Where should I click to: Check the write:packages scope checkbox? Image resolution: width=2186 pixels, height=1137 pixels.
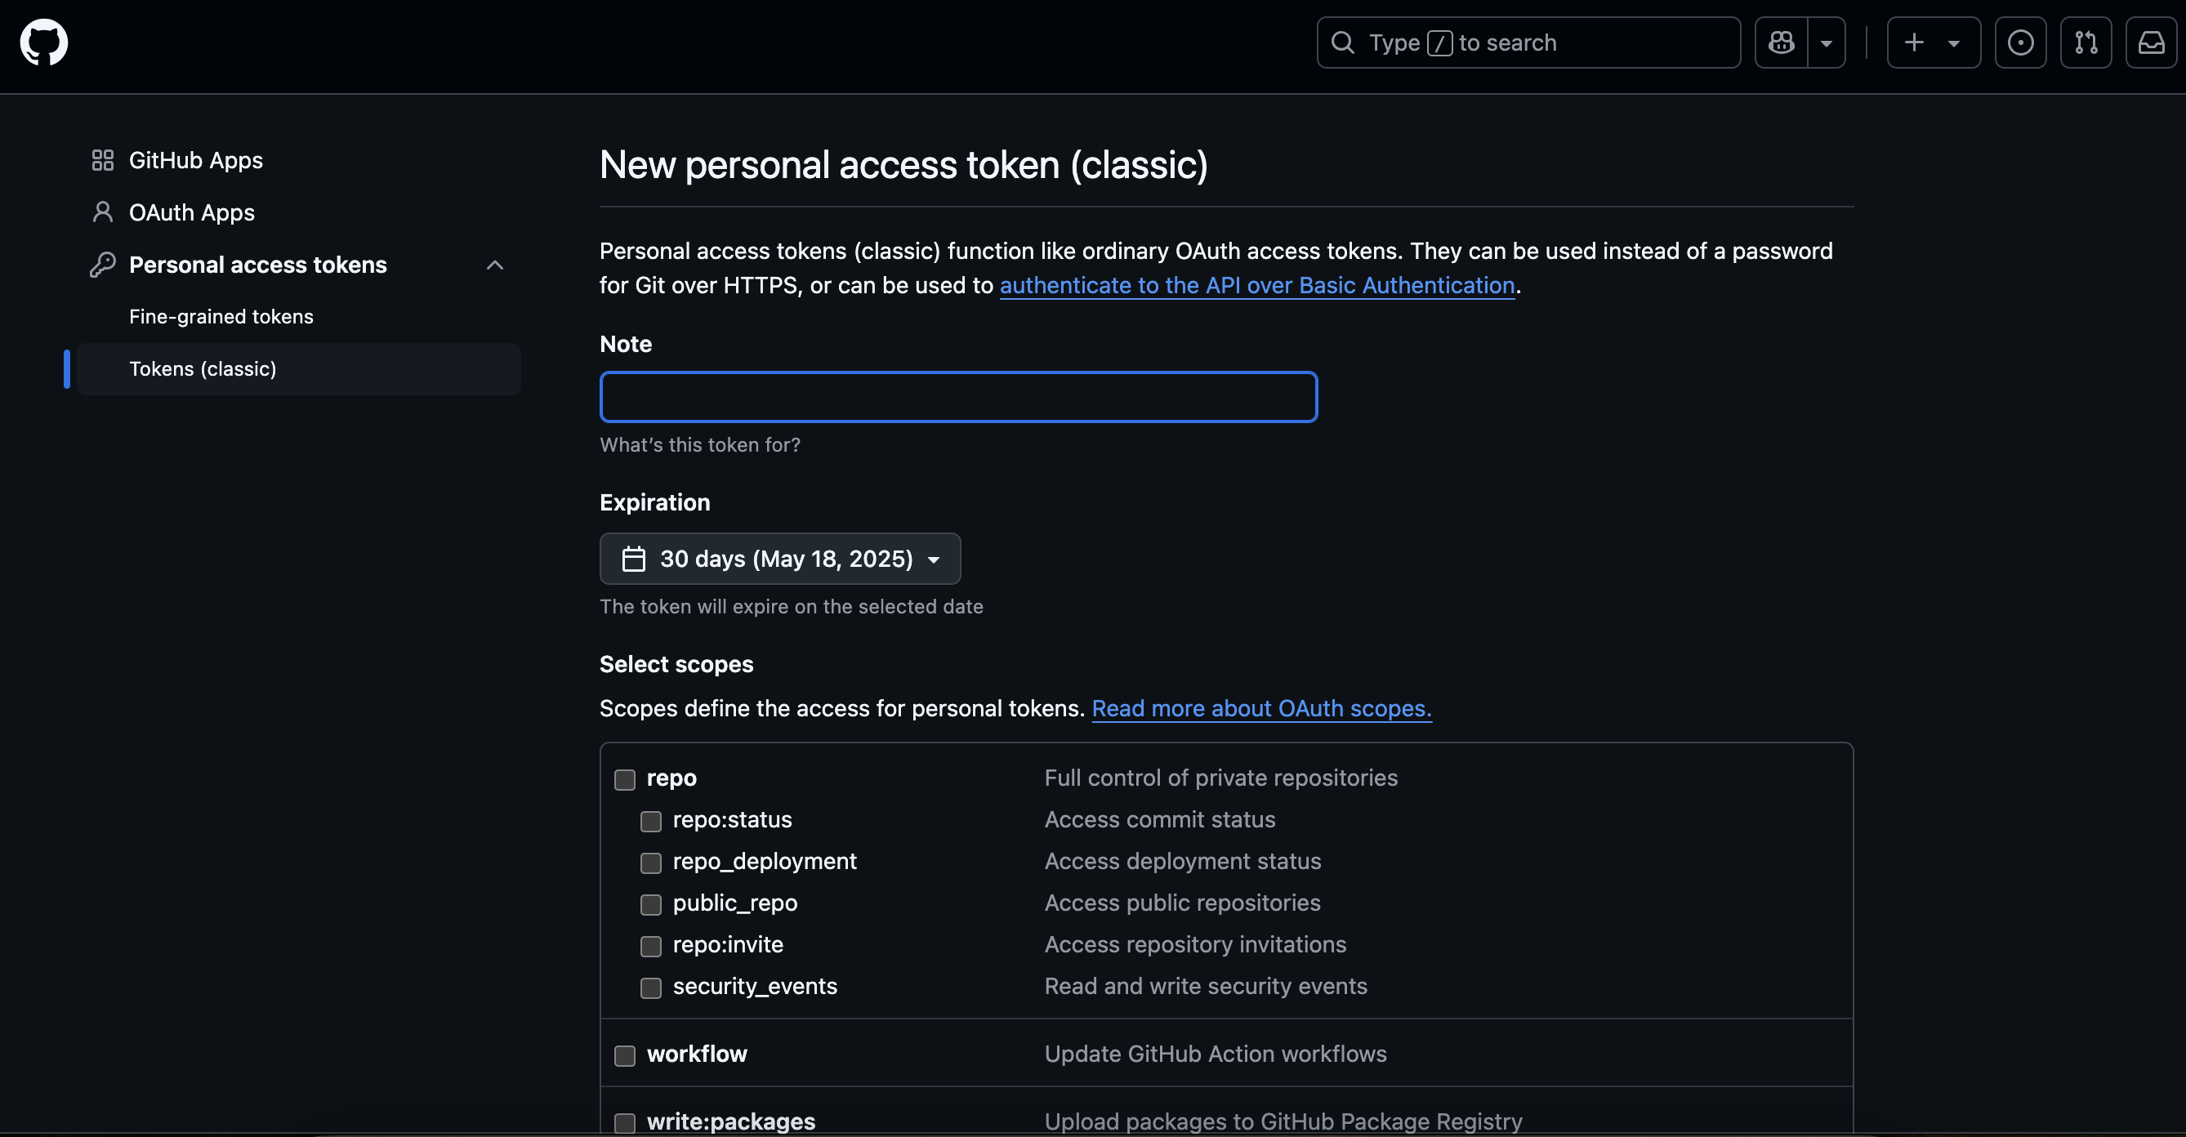(x=625, y=1123)
